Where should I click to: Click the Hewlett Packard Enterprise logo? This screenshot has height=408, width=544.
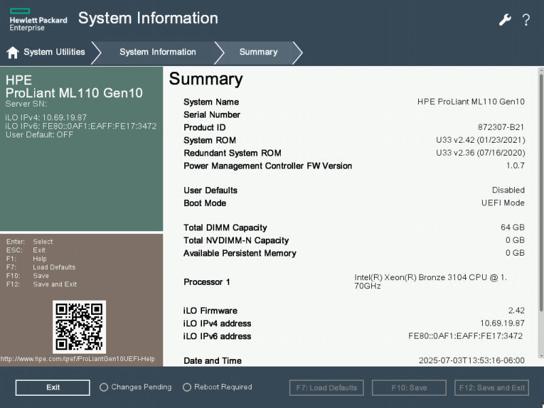pos(38,20)
